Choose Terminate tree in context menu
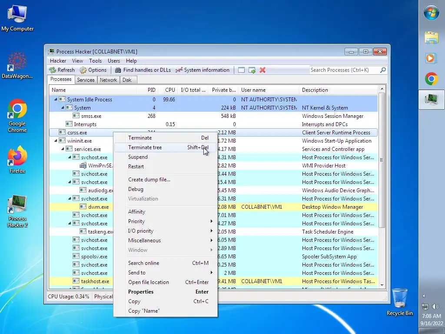 coord(166,147)
